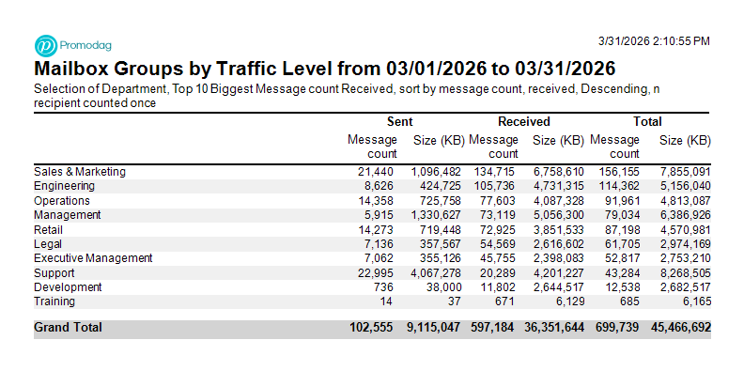Click Retail total count 87,198
Viewport: 744px width, 371px height.
coord(622,230)
